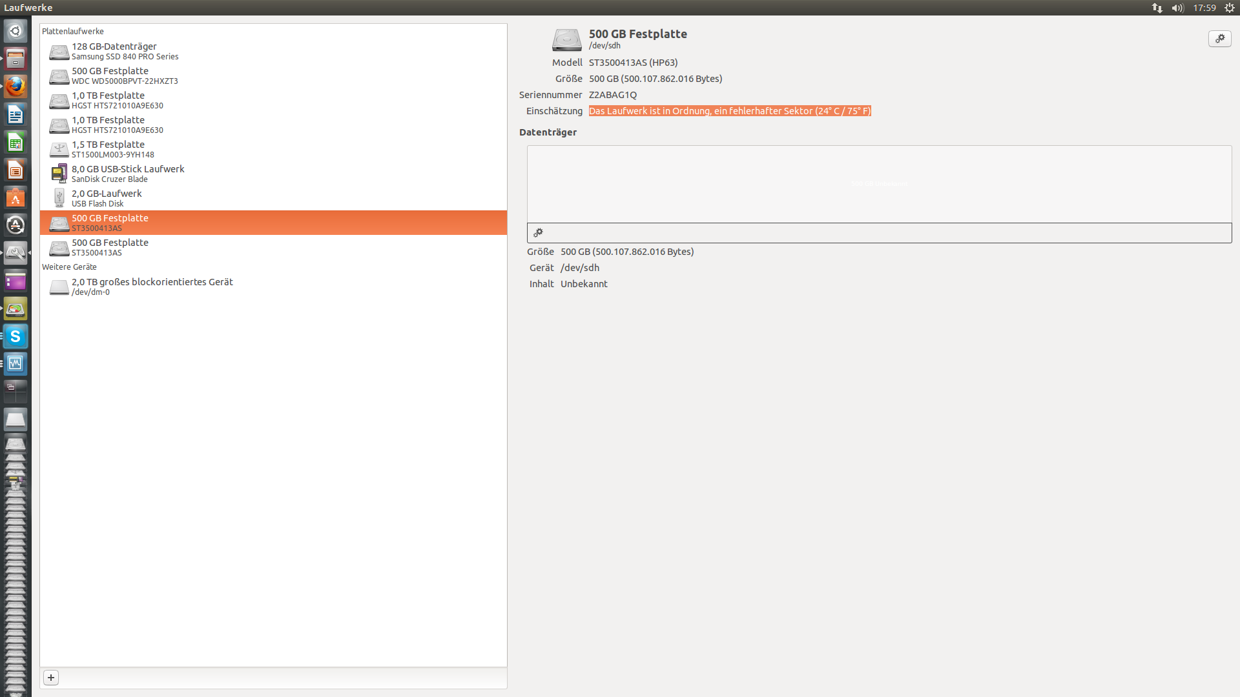1240x697 pixels.
Task: Open drive options gear menu top right
Action: 1219,39
